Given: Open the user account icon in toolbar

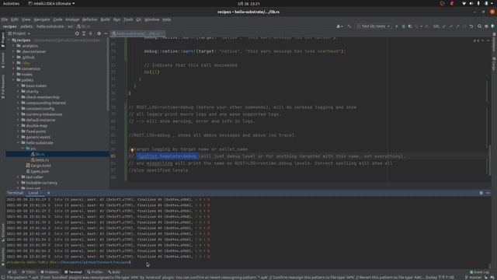Looking at the screenshot, I should click(339, 26).
